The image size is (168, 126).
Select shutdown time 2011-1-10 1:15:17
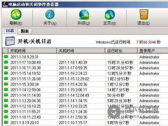click(73, 123)
